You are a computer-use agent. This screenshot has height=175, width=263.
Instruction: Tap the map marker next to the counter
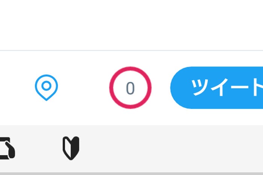point(46,87)
